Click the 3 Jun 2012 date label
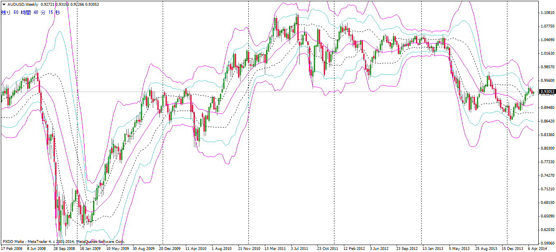Screen dimensions: 556x252 379,249
